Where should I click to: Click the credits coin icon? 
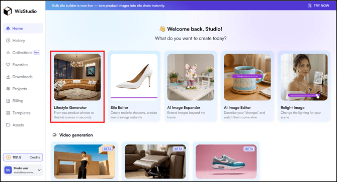click(8, 157)
